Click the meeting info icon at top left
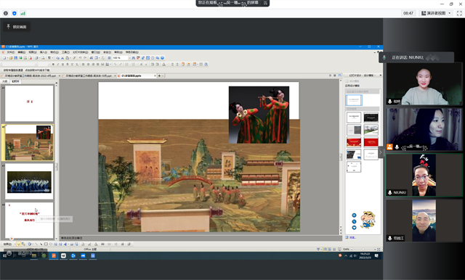This screenshot has width=465, height=280. (6, 13)
